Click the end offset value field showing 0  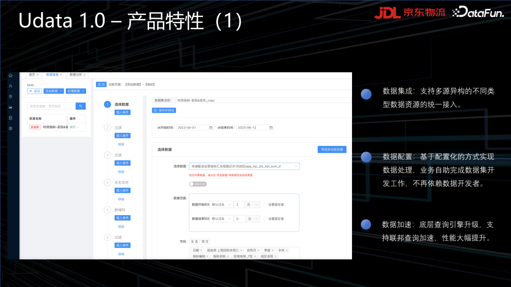coord(239,219)
